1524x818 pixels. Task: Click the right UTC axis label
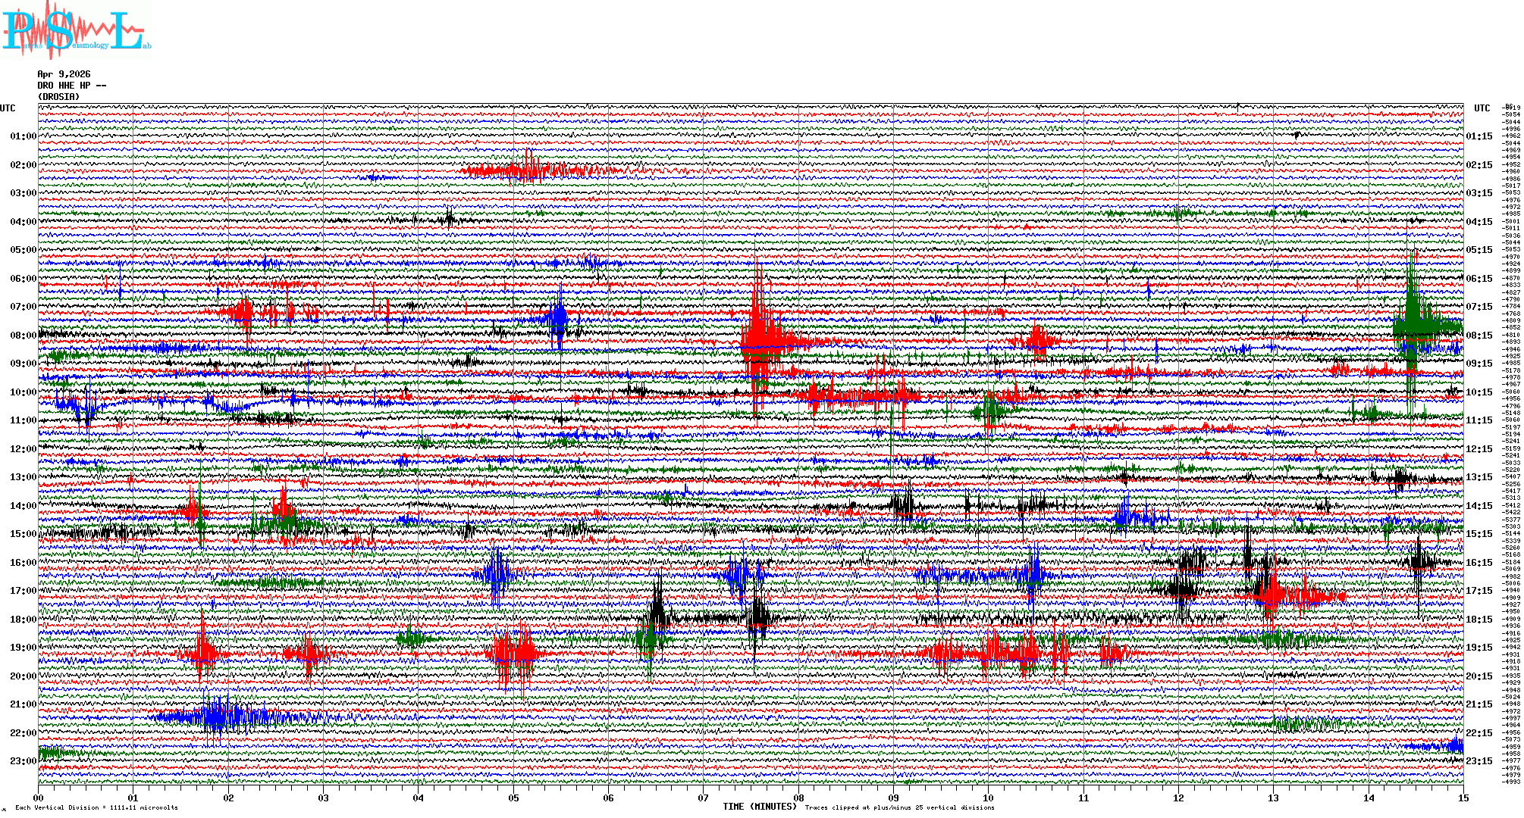coord(1482,108)
